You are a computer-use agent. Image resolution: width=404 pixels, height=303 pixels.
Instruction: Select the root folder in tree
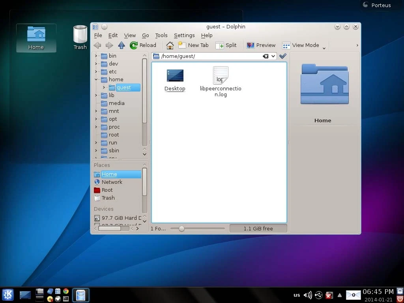[x=110, y=135]
